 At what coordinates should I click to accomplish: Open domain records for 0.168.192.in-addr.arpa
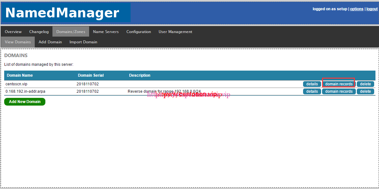click(339, 91)
